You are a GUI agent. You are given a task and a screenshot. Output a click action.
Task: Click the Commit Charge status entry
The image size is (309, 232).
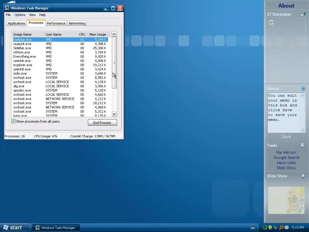pyautogui.click(x=93, y=136)
